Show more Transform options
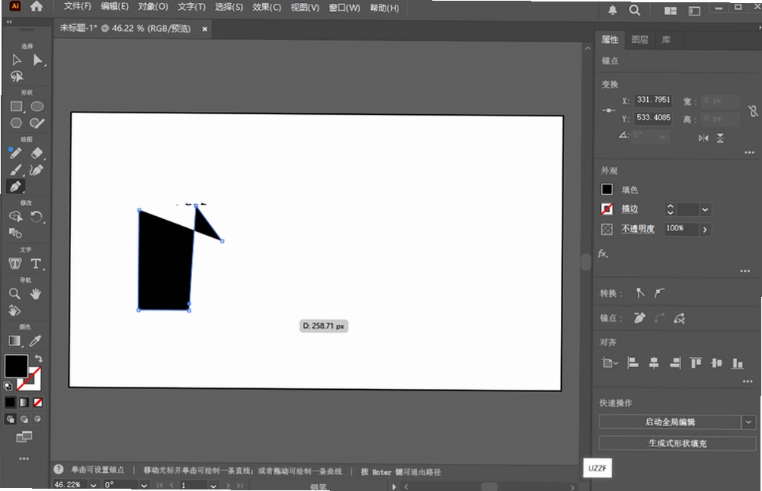Image resolution: width=762 pixels, height=491 pixels. pos(749,153)
